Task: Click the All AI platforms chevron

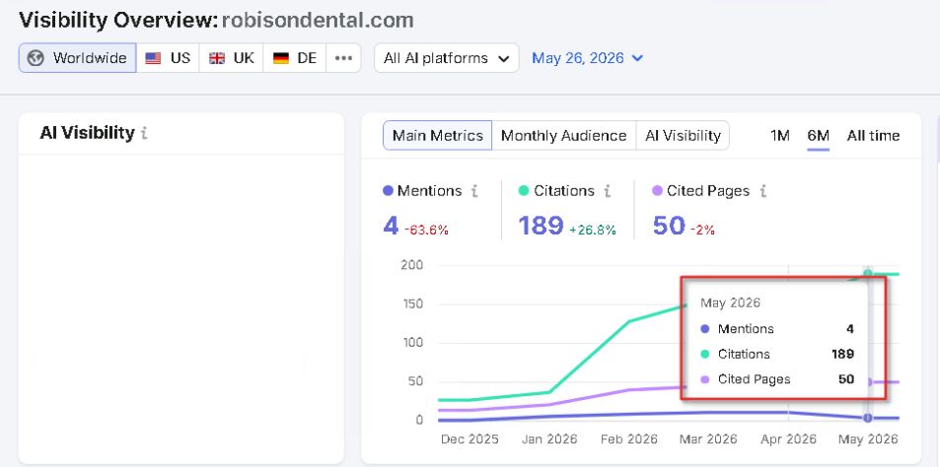Action: point(504,59)
